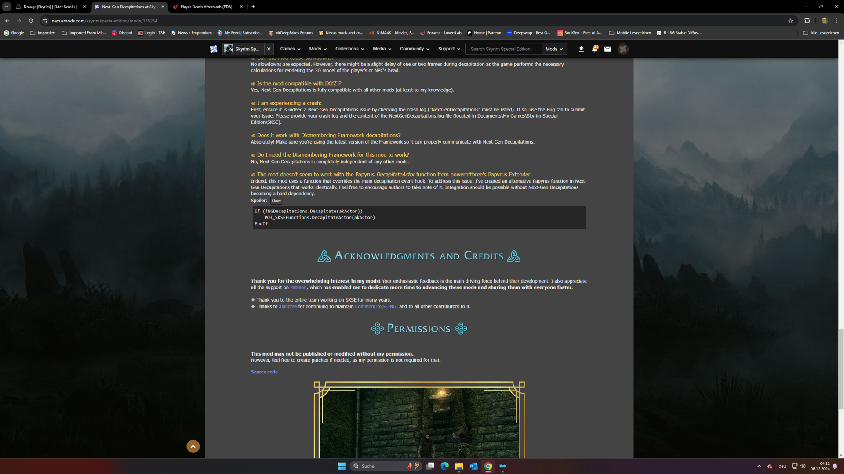Viewport: 844px width, 474px height.
Task: Expand the Community dropdown
Action: 414,49
